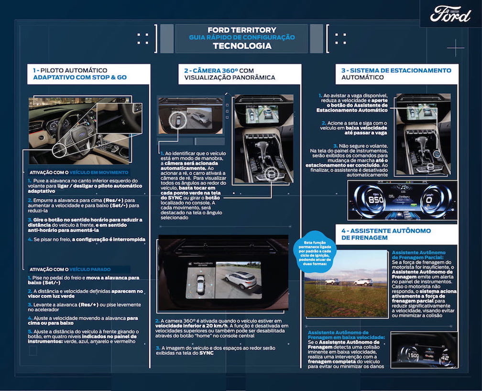Click text 'A imagem do veículo e dos espaços ao redor'
The height and width of the screenshot is (391, 482).
point(216,350)
